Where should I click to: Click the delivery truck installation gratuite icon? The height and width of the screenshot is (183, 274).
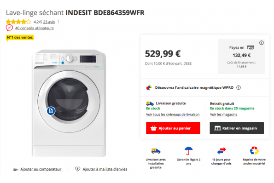pyautogui.click(x=156, y=151)
